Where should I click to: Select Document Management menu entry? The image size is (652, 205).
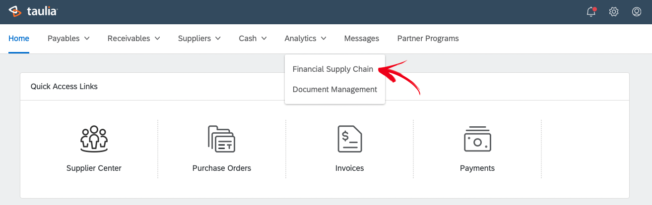pyautogui.click(x=335, y=90)
